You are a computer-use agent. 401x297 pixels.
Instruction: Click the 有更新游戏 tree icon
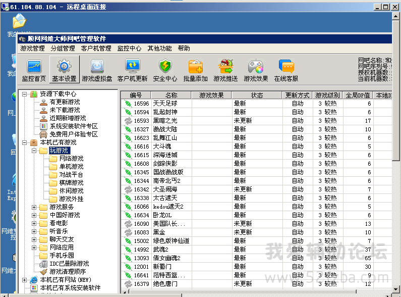coord(44,102)
